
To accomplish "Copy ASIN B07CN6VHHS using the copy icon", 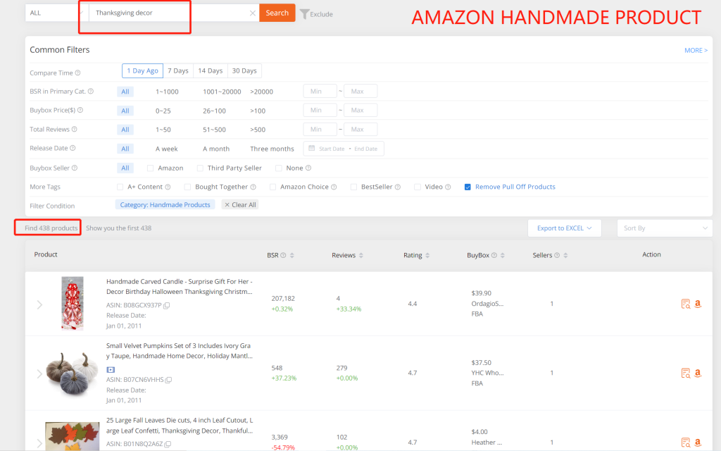I will click(168, 380).
